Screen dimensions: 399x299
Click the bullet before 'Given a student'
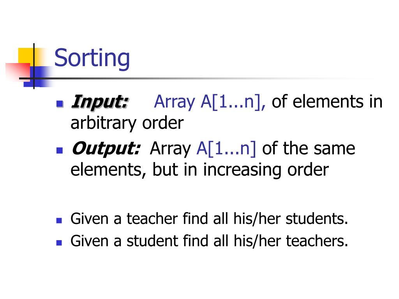(x=59, y=243)
